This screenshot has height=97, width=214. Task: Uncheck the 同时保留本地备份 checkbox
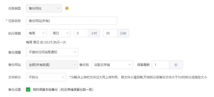(x=28, y=90)
